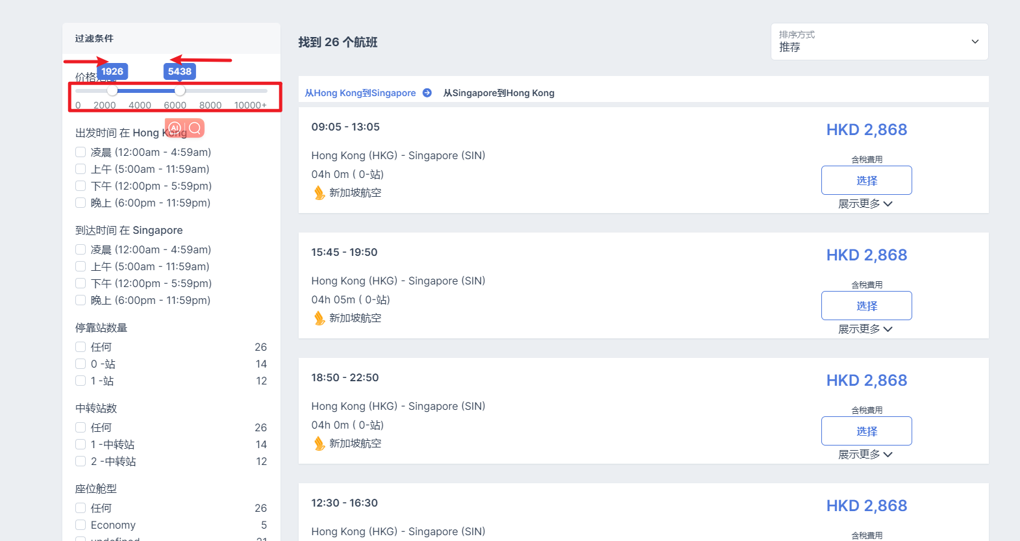Click the airline logo on the 18:50 flight

click(x=319, y=444)
